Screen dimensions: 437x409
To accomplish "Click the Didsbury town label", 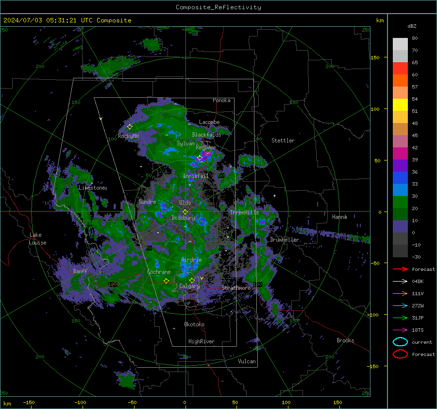I will click(183, 218).
